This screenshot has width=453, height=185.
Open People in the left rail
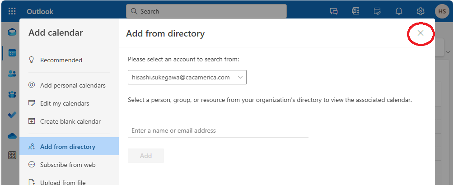[12, 74]
